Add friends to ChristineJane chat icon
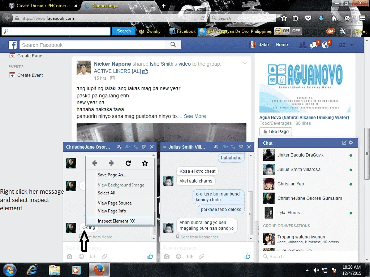Viewport: 370px width, 277px height. (119, 147)
